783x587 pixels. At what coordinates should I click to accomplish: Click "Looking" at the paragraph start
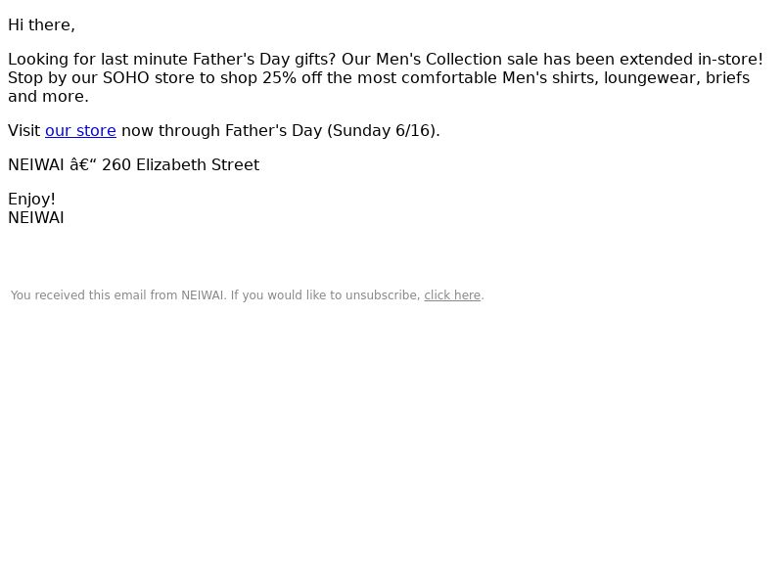[x=38, y=60]
